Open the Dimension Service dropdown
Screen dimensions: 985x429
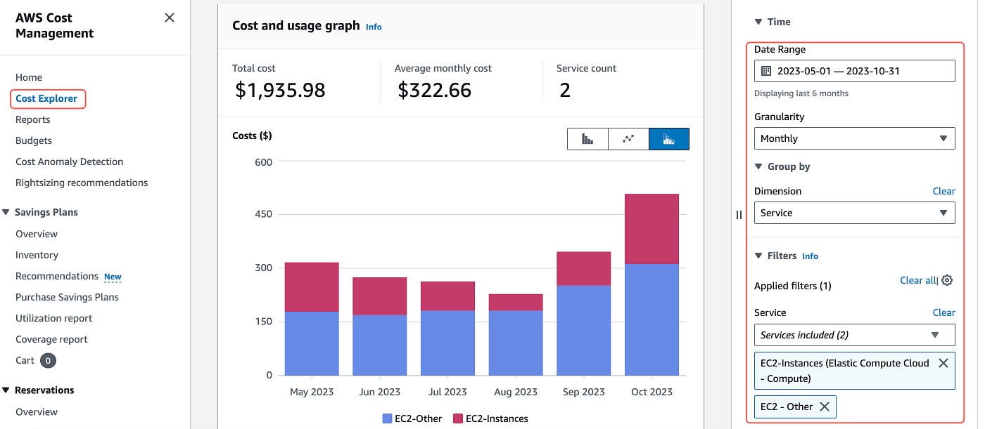(x=854, y=213)
